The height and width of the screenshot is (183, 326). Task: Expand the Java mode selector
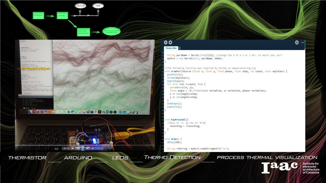[x=303, y=42]
